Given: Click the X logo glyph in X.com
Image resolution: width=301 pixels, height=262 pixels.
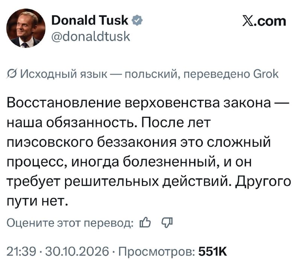Looking at the screenshot, I should (x=248, y=21).
